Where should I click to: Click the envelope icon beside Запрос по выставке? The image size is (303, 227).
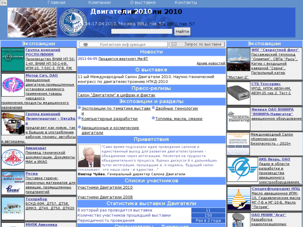[x=174, y=45]
